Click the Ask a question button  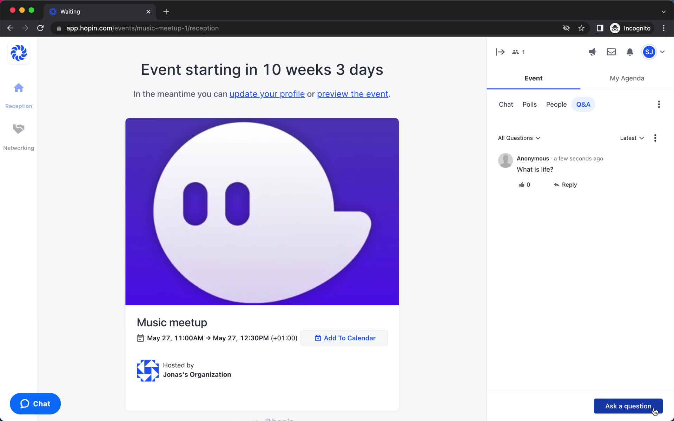(x=628, y=406)
